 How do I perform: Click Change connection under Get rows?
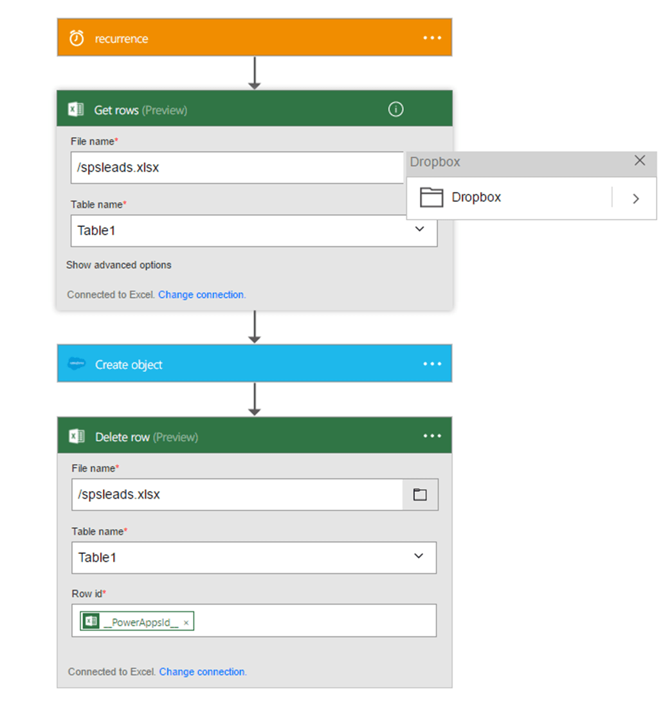201,294
